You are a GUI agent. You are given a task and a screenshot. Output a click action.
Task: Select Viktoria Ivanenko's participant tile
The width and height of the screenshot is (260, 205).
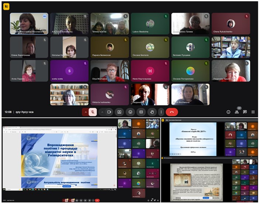110,94
